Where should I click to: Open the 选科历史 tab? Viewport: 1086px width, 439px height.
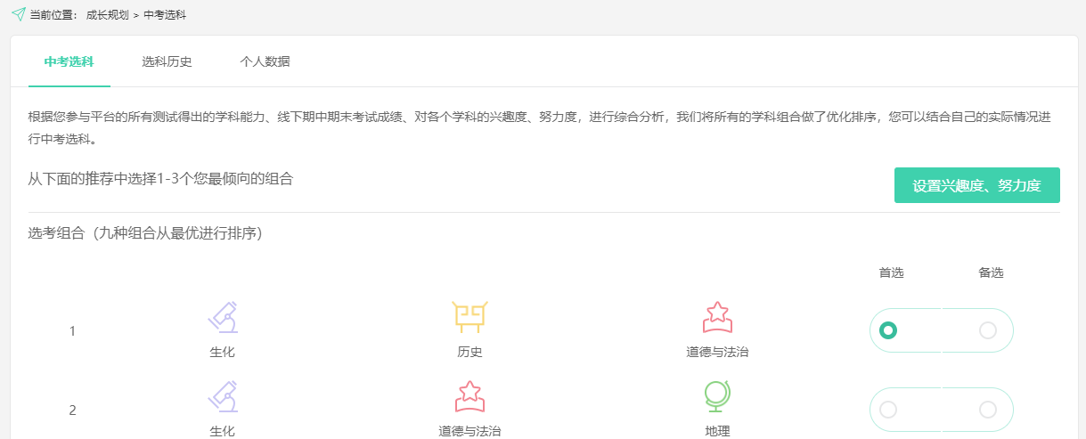pos(167,61)
